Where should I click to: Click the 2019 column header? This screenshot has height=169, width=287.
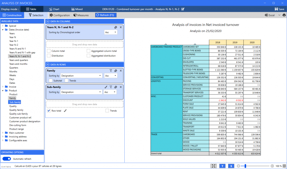point(235,42)
